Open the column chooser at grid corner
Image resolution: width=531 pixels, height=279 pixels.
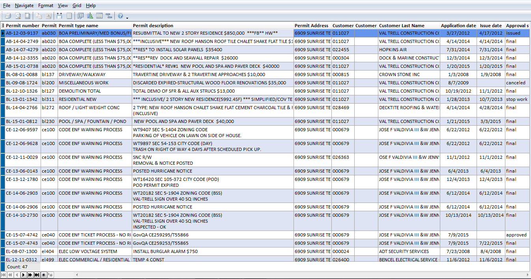(x=3, y=26)
